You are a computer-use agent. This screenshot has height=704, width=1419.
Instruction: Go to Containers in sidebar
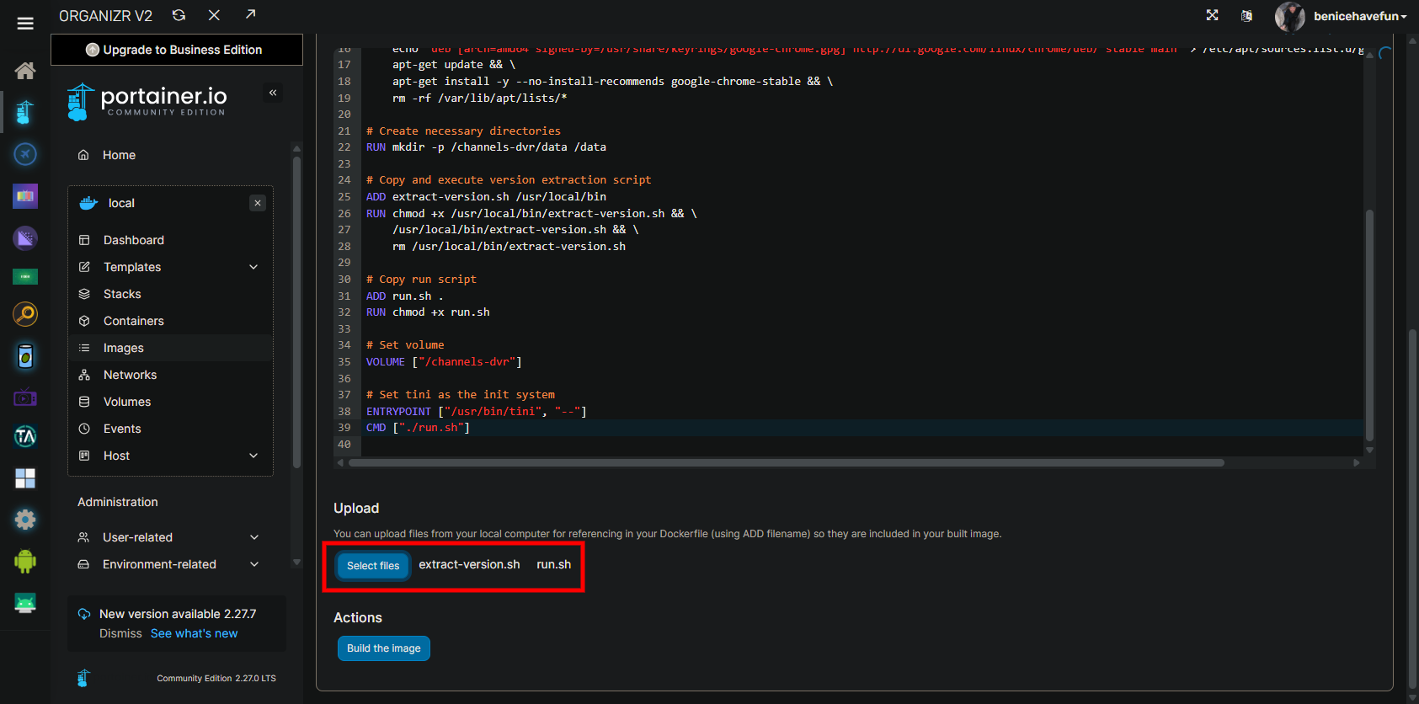(133, 321)
